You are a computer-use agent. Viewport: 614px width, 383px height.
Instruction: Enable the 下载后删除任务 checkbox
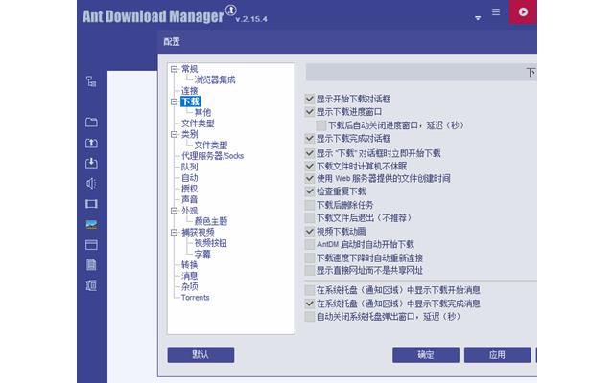pos(310,205)
